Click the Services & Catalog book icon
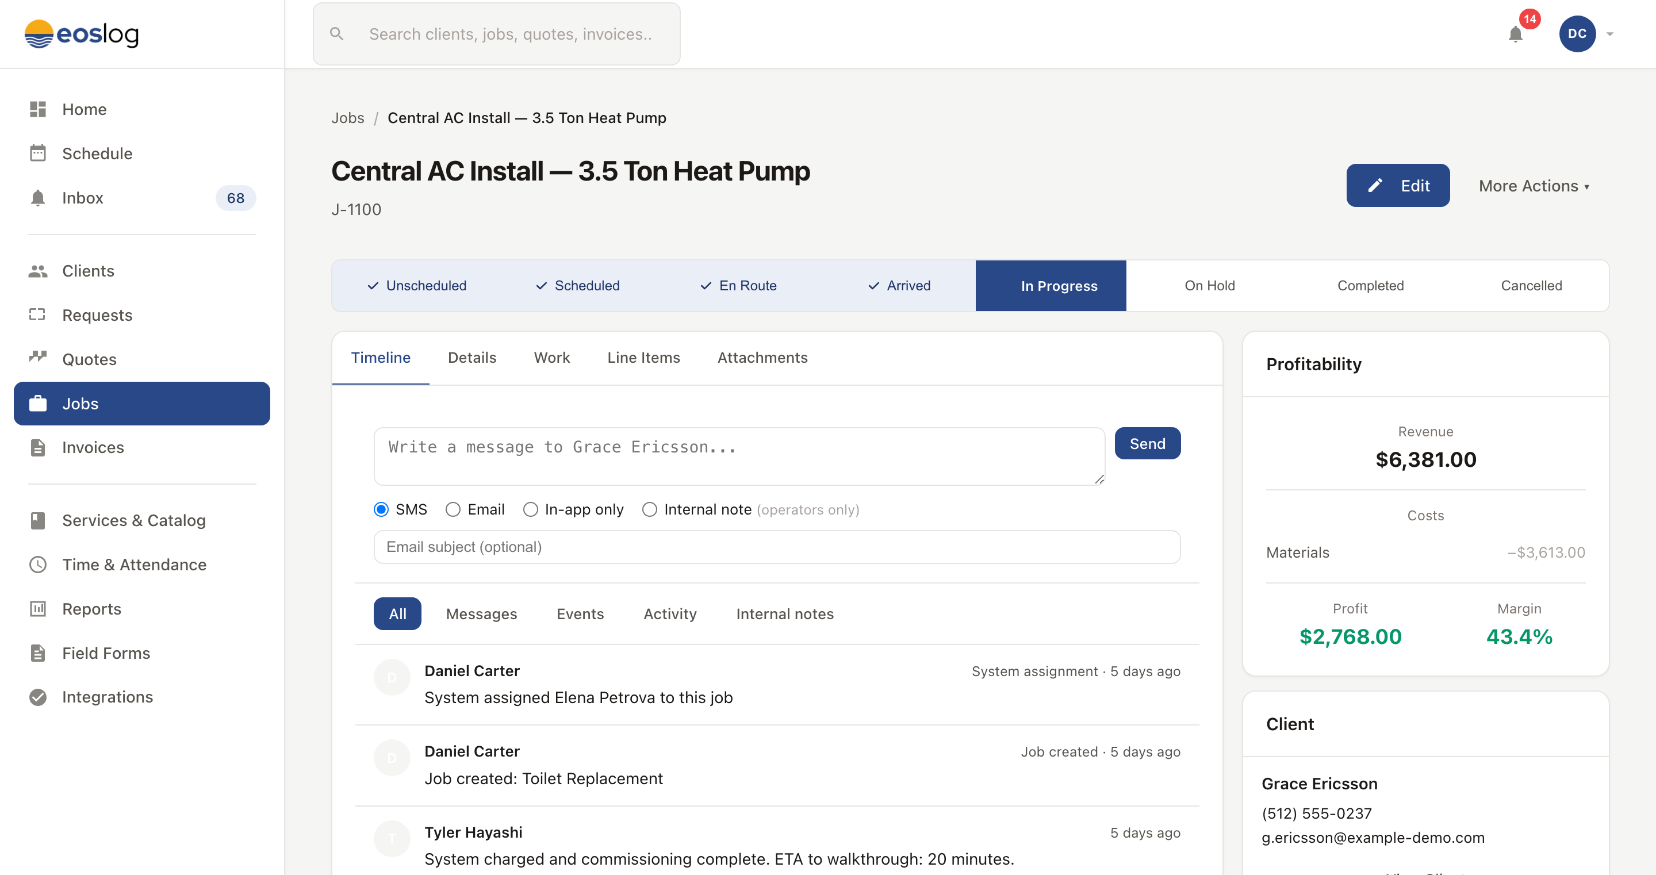1656x875 pixels. click(38, 520)
